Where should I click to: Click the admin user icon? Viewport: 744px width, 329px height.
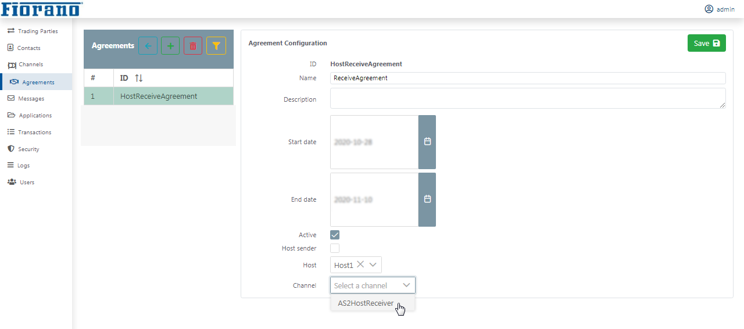tap(709, 9)
